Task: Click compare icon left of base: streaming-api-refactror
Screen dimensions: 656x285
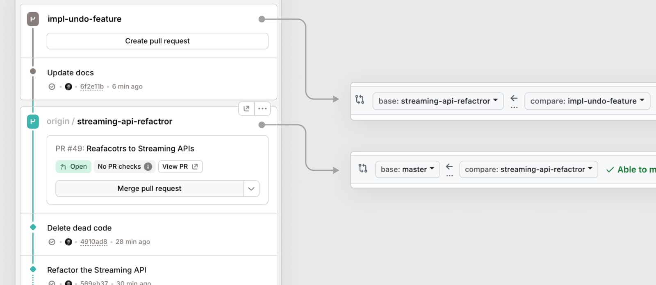Action: point(360,100)
